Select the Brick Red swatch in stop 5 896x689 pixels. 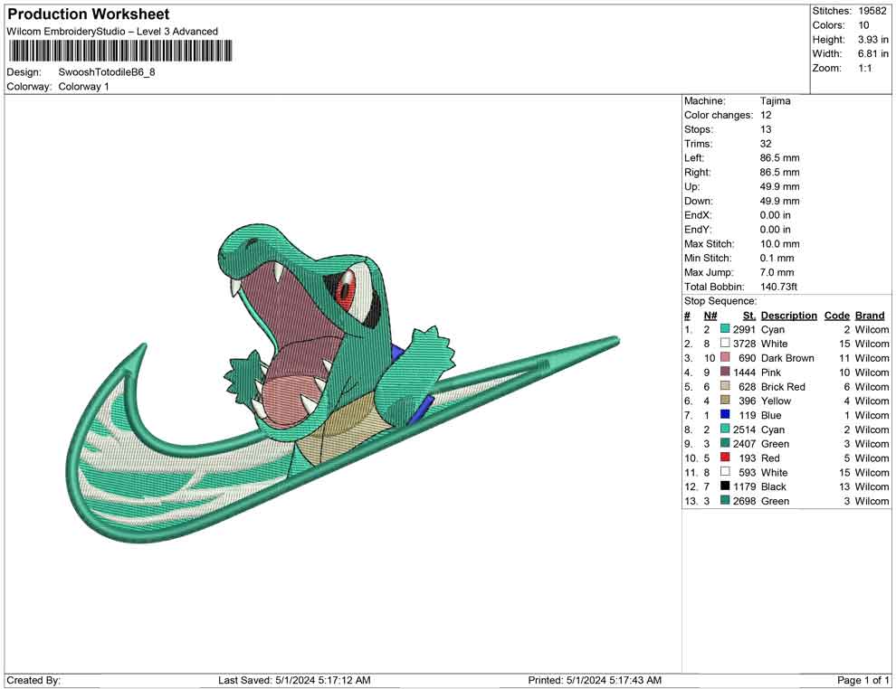coord(725,387)
